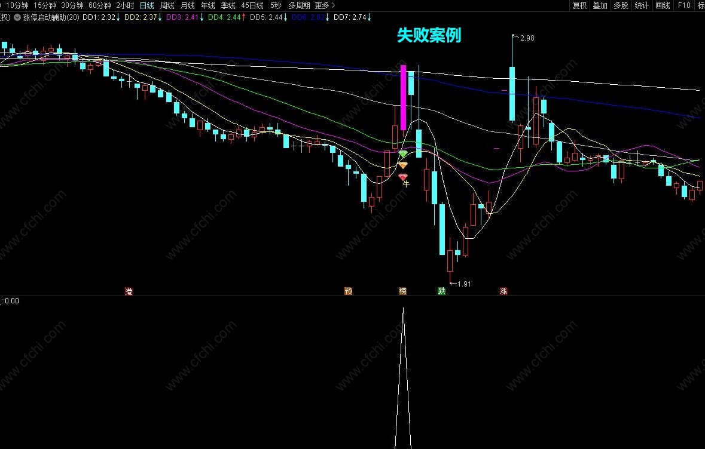Open the 统计 statistics button
Screen dimensions: 705x449
(x=642, y=5)
